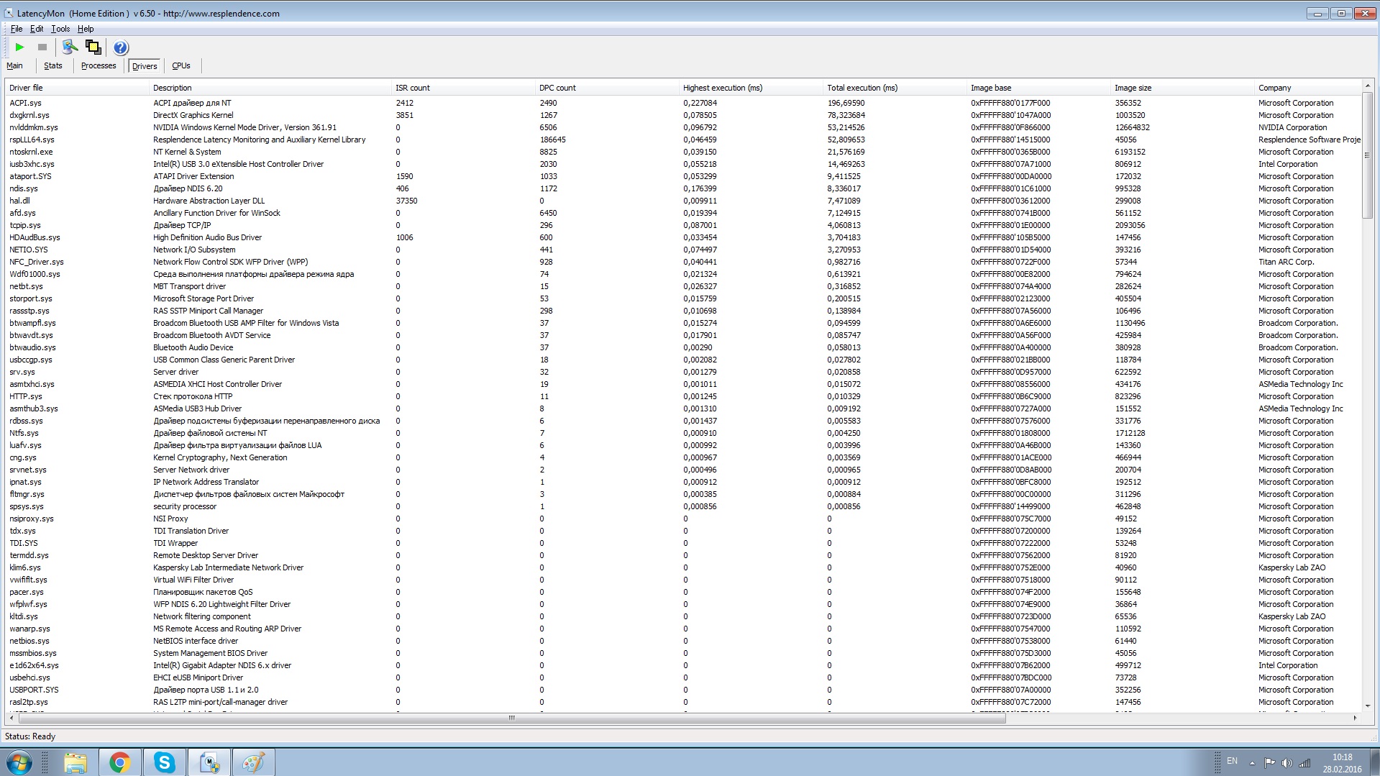Click the horizontal scrollbar left arrow
The image size is (1380, 776).
pyautogui.click(x=12, y=718)
